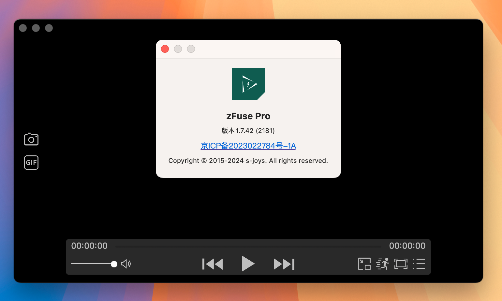Image resolution: width=502 pixels, height=301 pixels.
Task: Click the speaker volume icon to mute
Action: point(126,264)
